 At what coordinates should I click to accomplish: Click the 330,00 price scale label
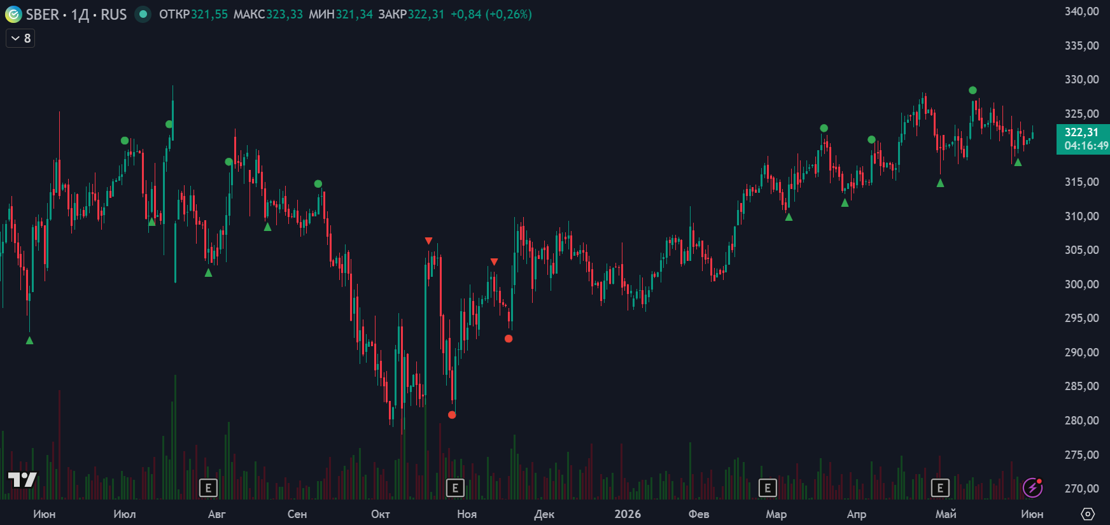pos(1081,80)
